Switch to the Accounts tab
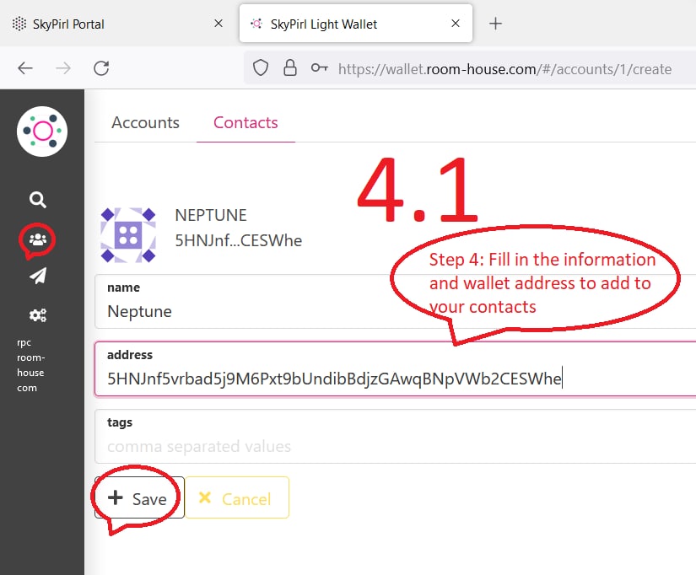This screenshot has height=575, width=696. [145, 122]
